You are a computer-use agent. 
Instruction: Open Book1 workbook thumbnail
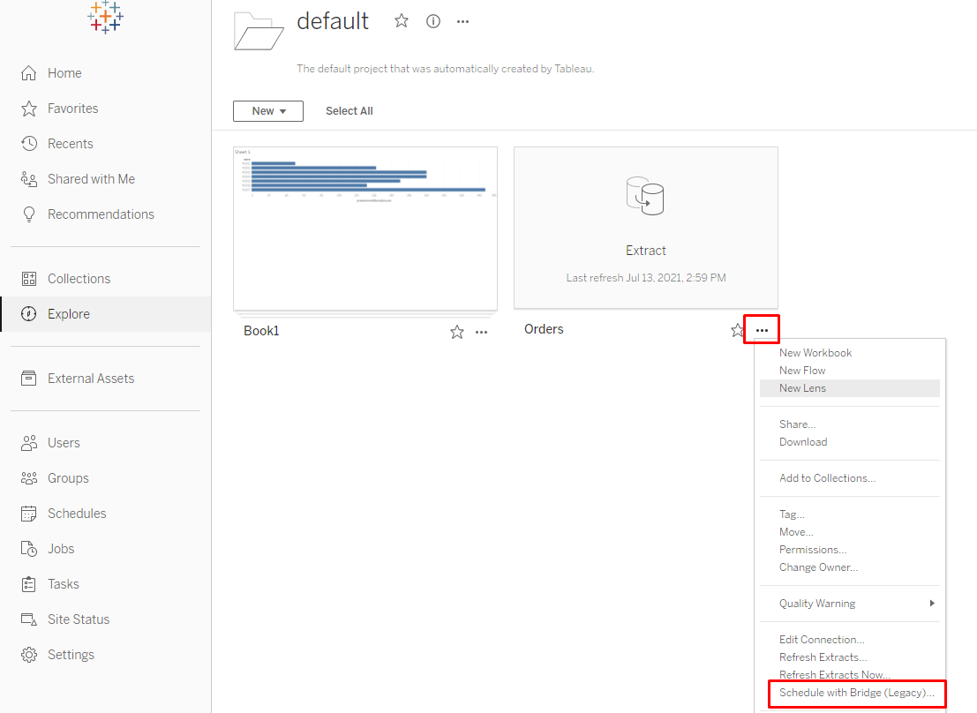click(x=364, y=228)
